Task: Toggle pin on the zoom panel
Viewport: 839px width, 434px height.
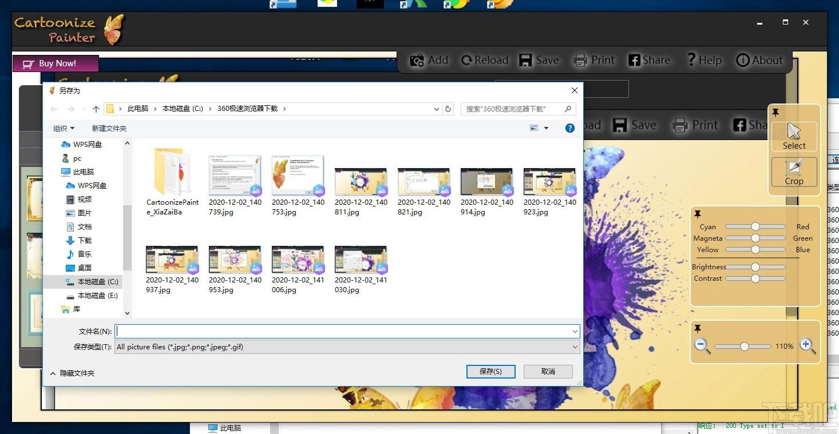Action: click(x=698, y=329)
